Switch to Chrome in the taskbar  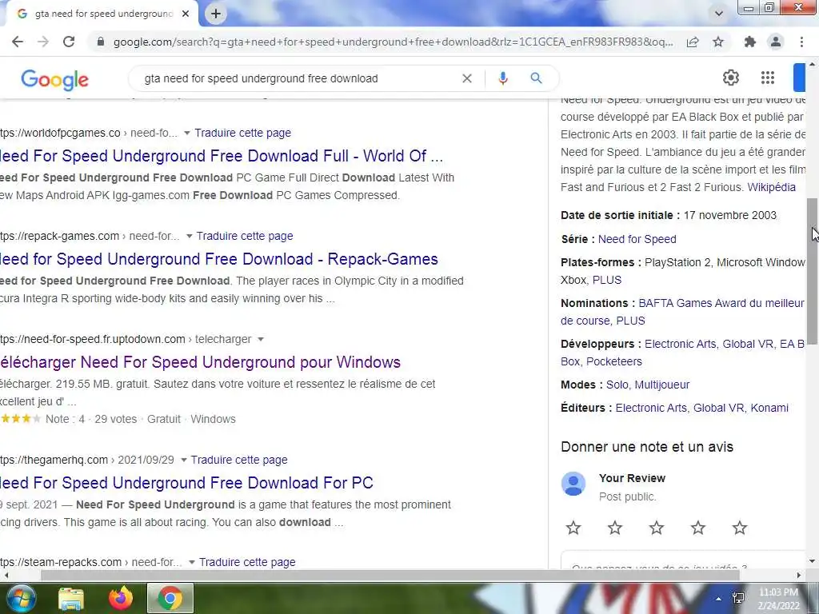pos(170,598)
